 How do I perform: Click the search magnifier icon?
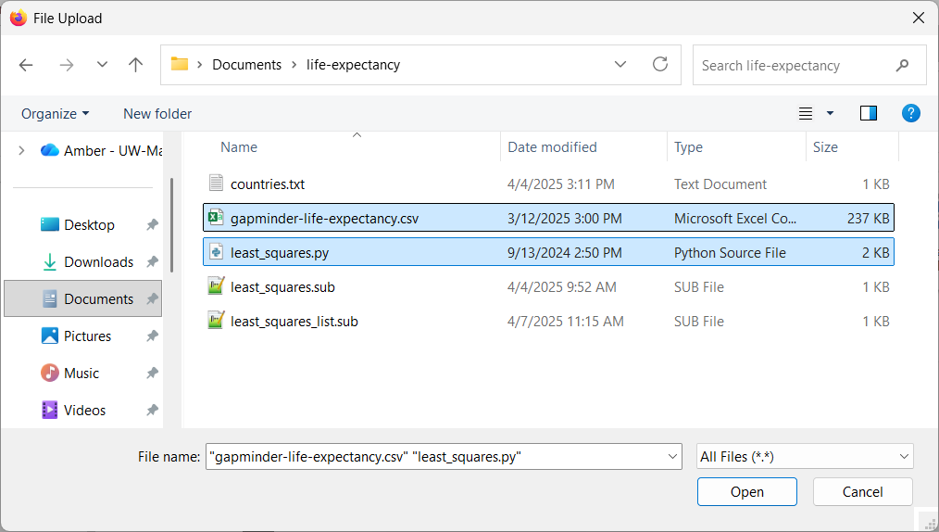tap(902, 66)
